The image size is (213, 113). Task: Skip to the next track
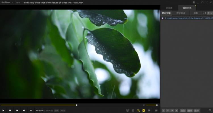point(24,110)
